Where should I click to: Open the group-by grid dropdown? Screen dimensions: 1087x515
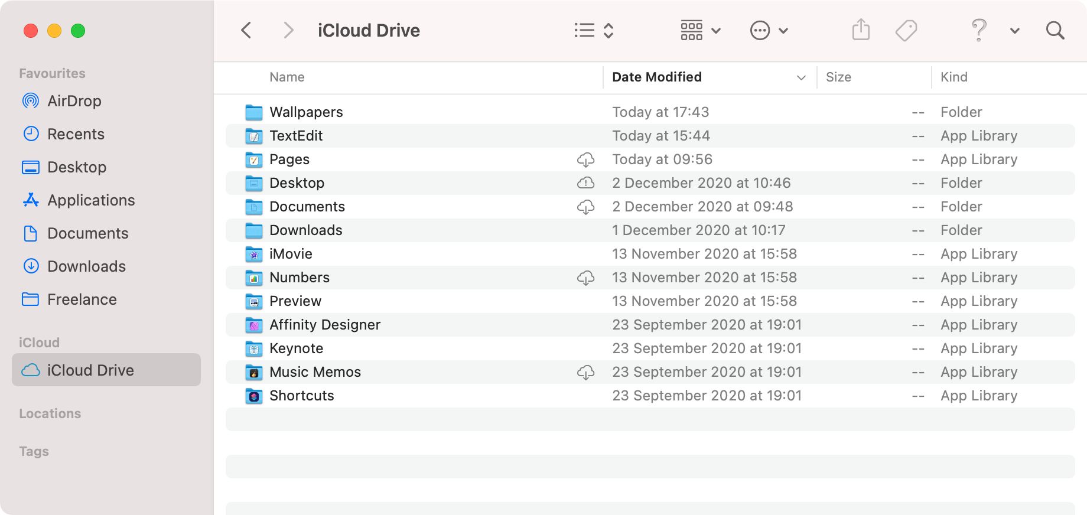701,30
